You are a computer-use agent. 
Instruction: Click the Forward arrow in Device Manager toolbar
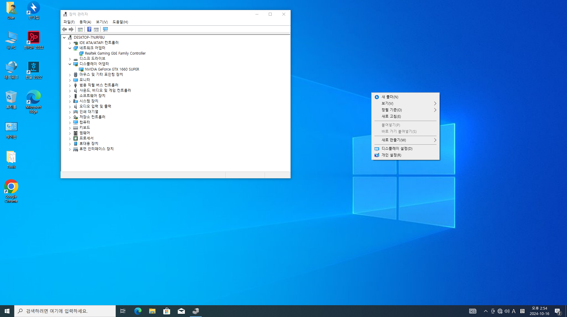71,29
